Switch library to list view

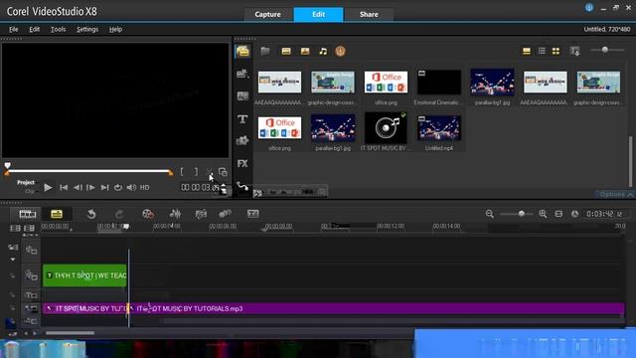click(542, 51)
